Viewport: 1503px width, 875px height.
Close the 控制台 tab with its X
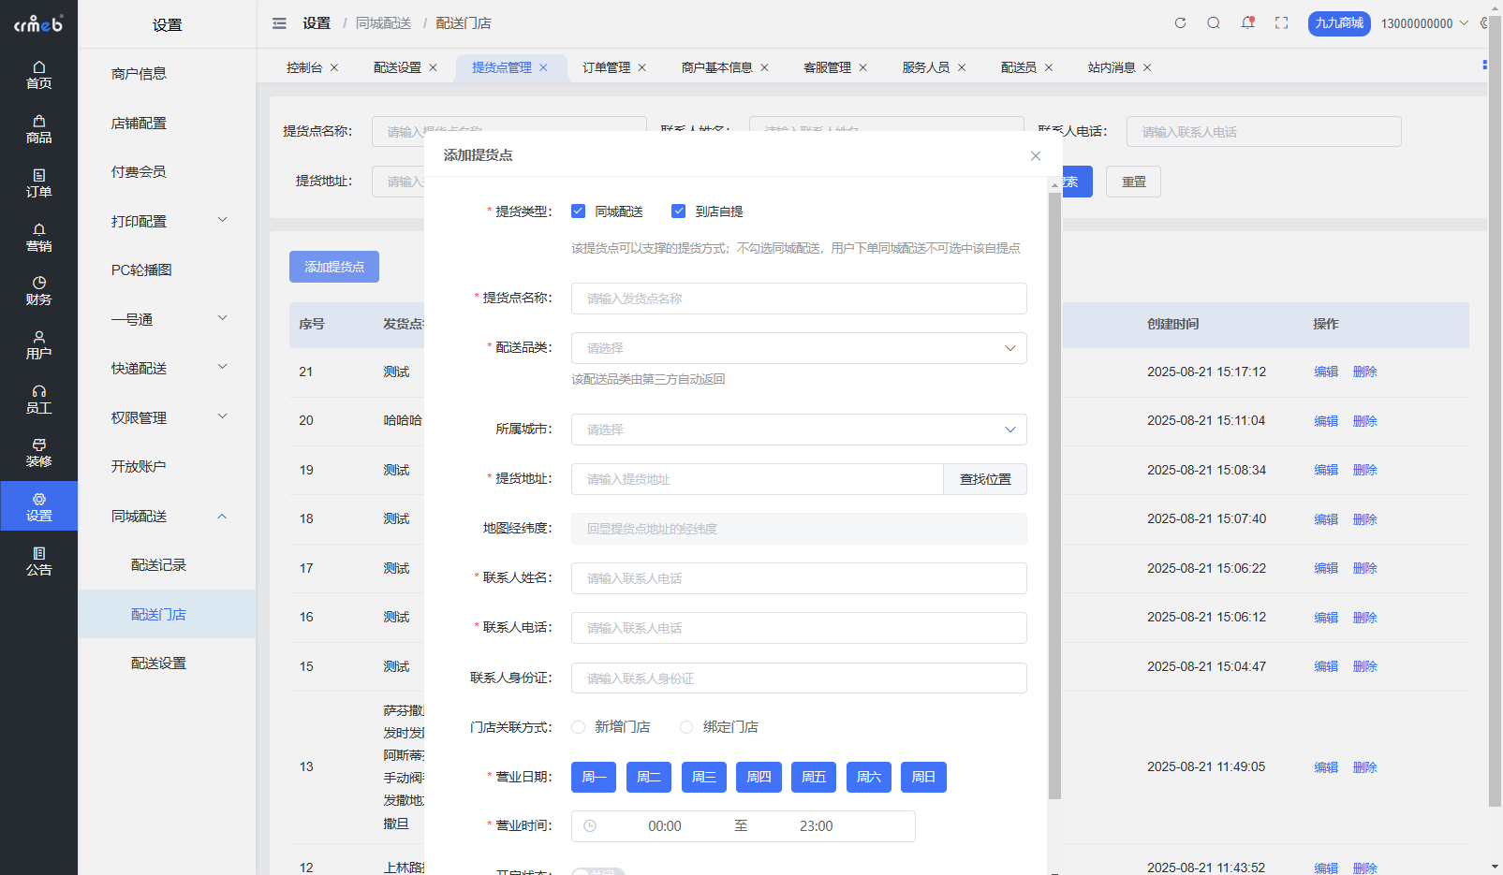coord(334,67)
